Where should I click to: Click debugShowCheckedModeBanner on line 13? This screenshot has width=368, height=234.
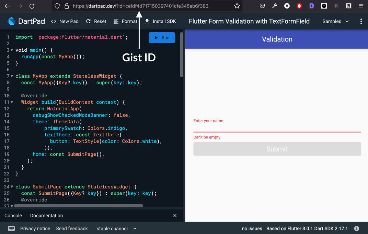click(x=70, y=115)
